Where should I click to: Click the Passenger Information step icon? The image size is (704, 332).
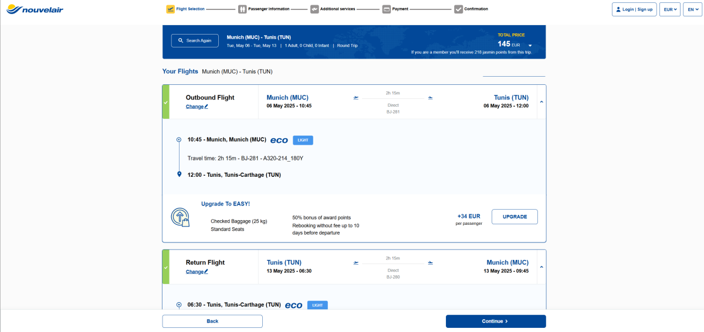[x=242, y=9]
